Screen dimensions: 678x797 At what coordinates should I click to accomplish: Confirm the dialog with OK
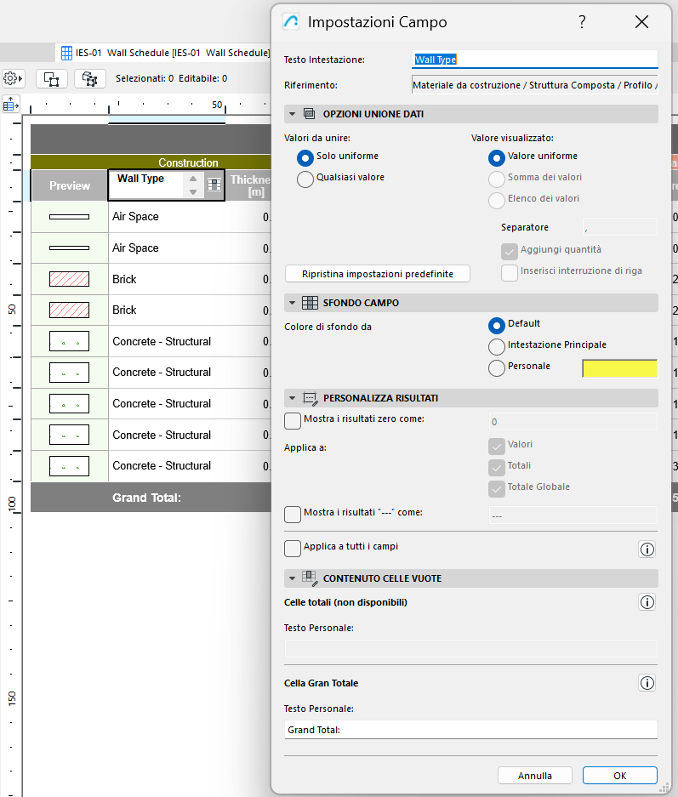(x=620, y=776)
